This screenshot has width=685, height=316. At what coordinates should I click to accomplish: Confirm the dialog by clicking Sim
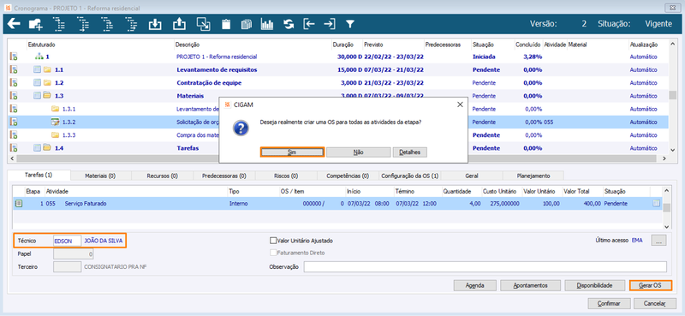(292, 152)
